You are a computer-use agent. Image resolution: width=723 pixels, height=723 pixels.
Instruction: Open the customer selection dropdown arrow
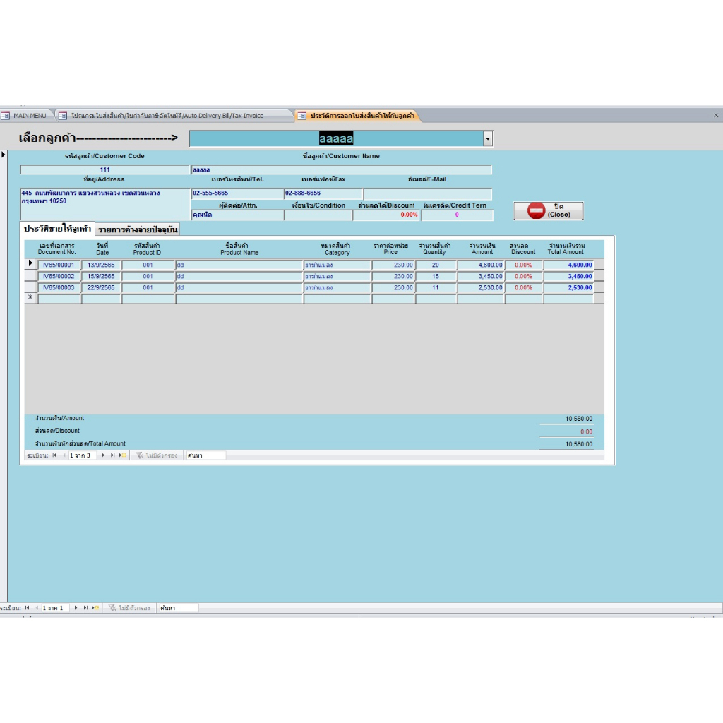coord(487,139)
